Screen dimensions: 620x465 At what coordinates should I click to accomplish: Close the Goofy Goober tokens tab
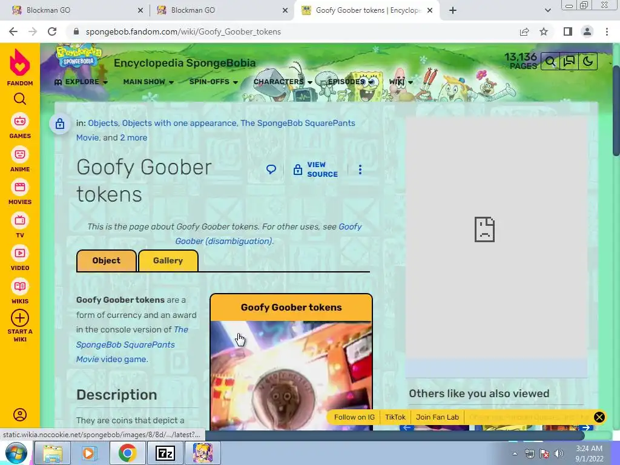[430, 10]
